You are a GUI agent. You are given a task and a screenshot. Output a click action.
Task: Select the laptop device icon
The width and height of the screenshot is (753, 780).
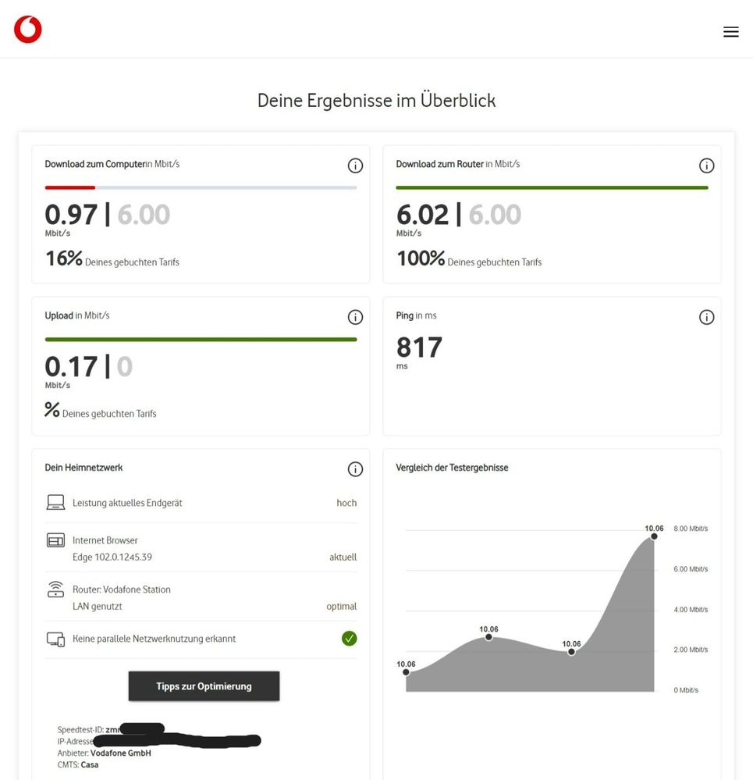click(55, 502)
